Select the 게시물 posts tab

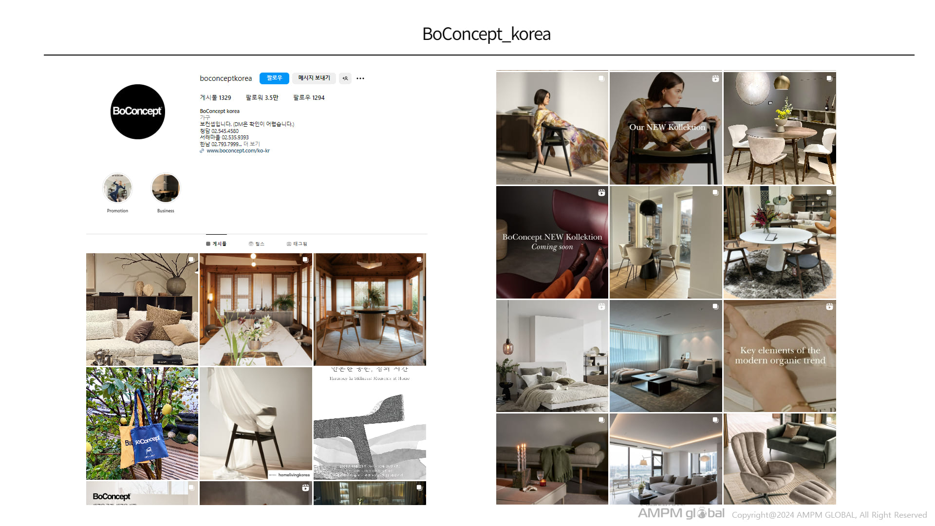216,244
